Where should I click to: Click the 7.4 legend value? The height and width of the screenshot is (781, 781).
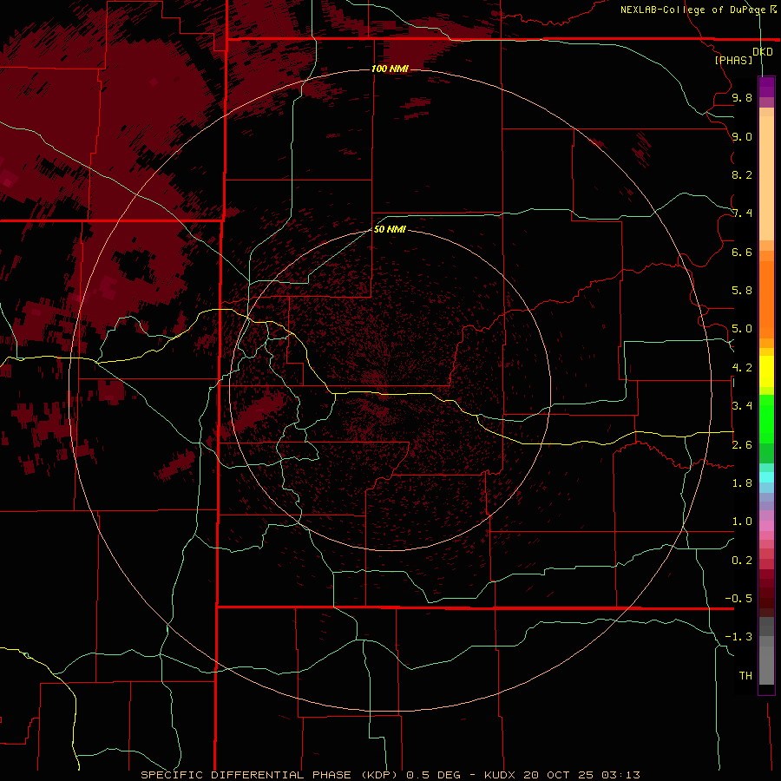pos(742,213)
